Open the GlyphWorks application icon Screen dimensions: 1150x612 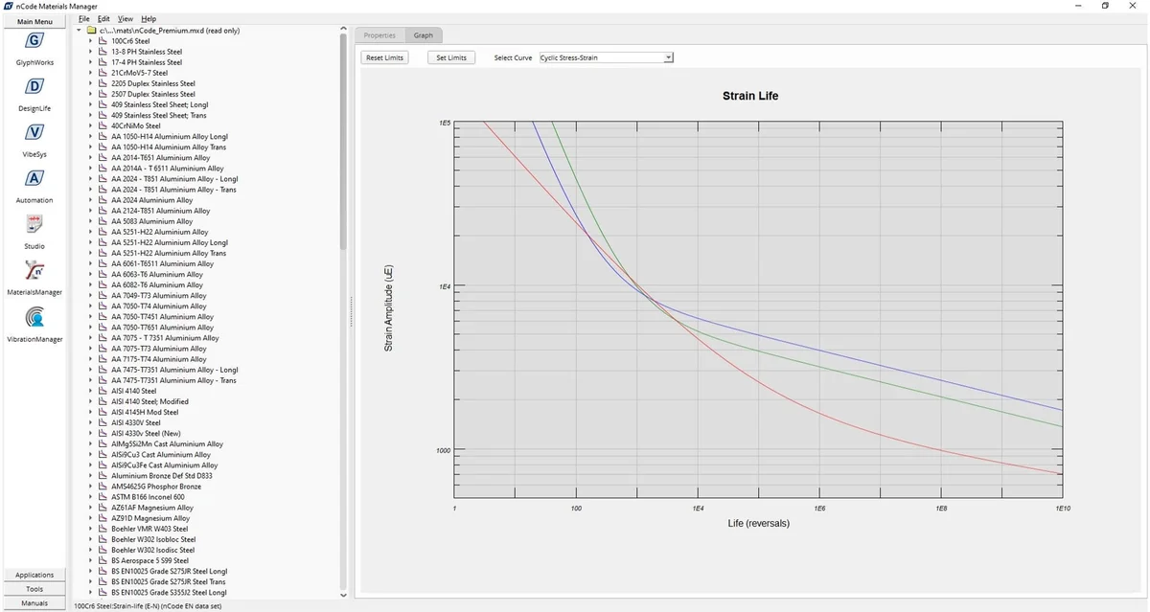pos(34,41)
